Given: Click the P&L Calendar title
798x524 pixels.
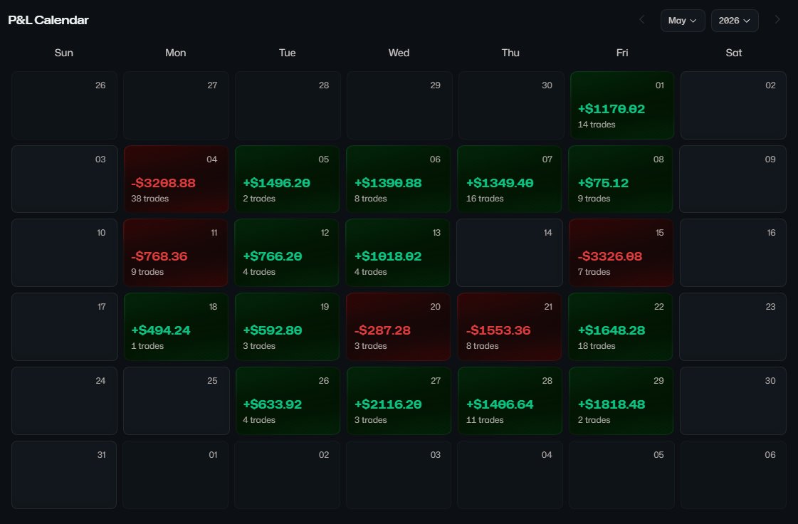Looking at the screenshot, I should 48,20.
